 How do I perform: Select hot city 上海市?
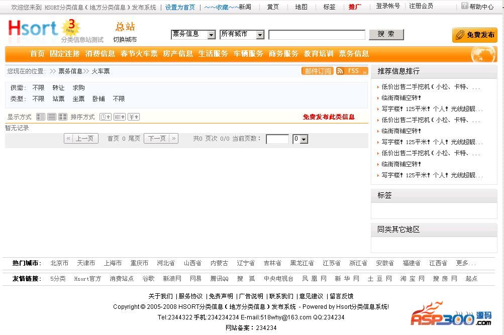[113, 263]
